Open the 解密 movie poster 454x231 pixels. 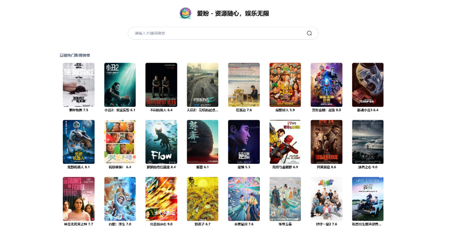[202, 142]
